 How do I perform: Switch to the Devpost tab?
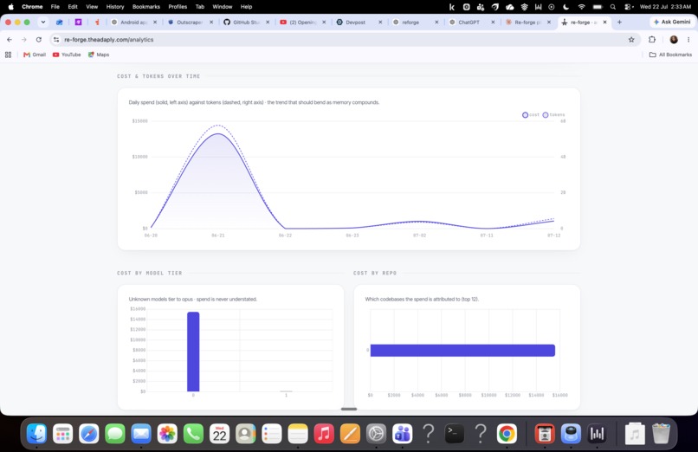coord(359,22)
